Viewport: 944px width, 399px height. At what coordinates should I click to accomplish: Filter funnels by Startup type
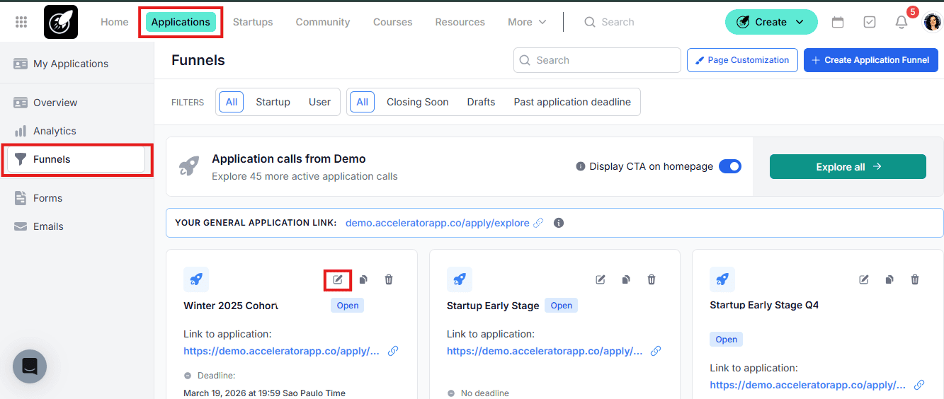point(273,102)
